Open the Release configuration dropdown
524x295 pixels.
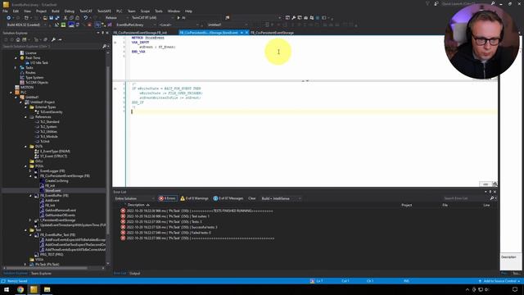[x=115, y=18]
